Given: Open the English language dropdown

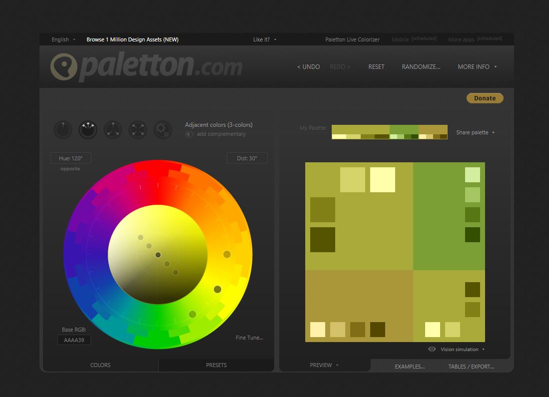Looking at the screenshot, I should [63, 39].
